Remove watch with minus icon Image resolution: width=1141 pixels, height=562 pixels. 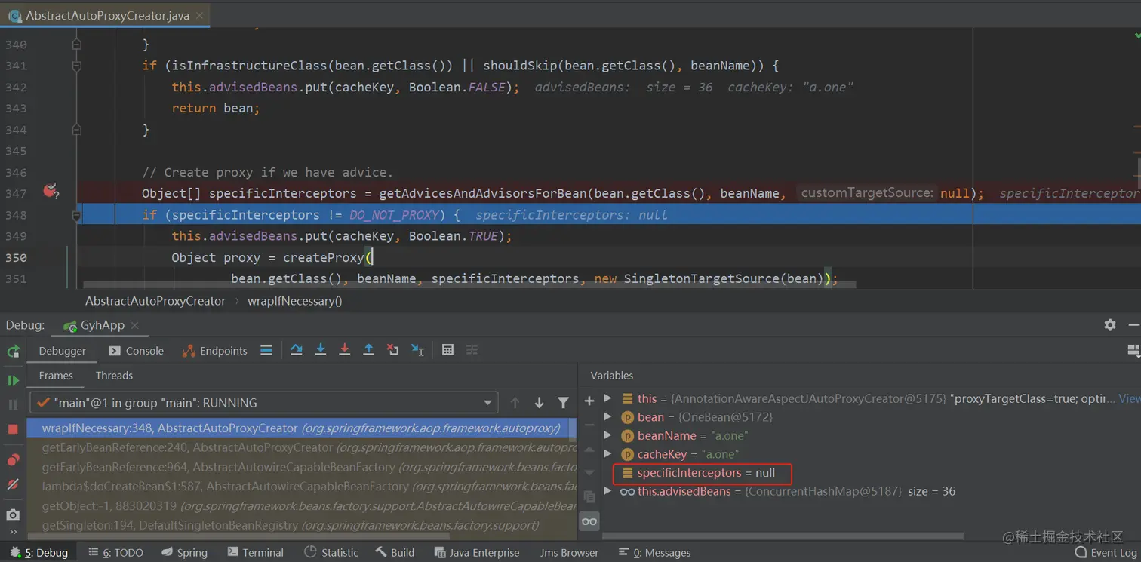(x=589, y=425)
